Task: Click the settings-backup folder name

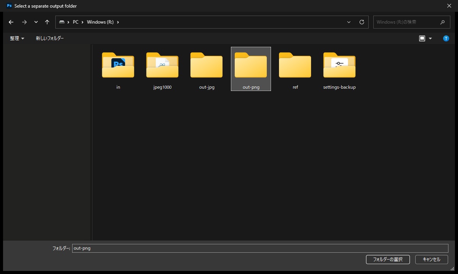Action: pyautogui.click(x=339, y=87)
